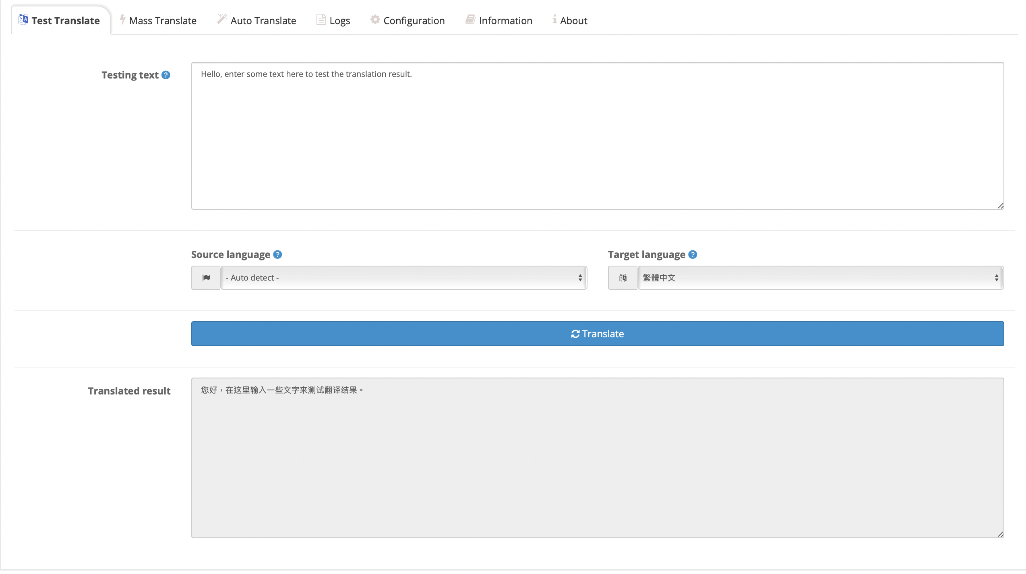Click the Target language help icon
Viewport: 1026px width, 574px height.
coord(693,254)
